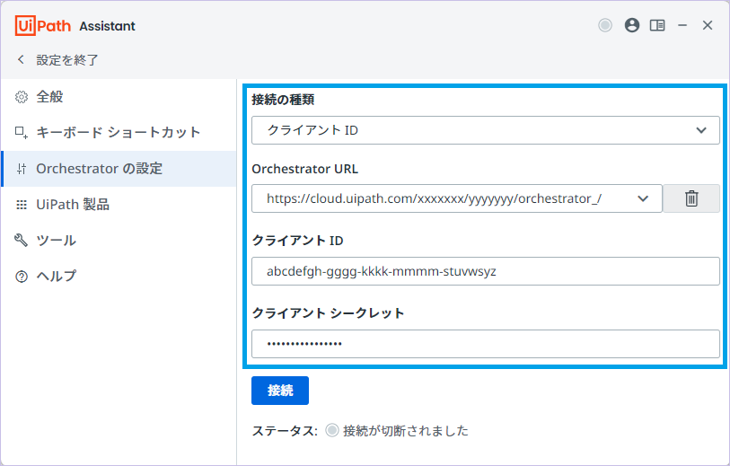Close the Assistant window

click(x=708, y=25)
